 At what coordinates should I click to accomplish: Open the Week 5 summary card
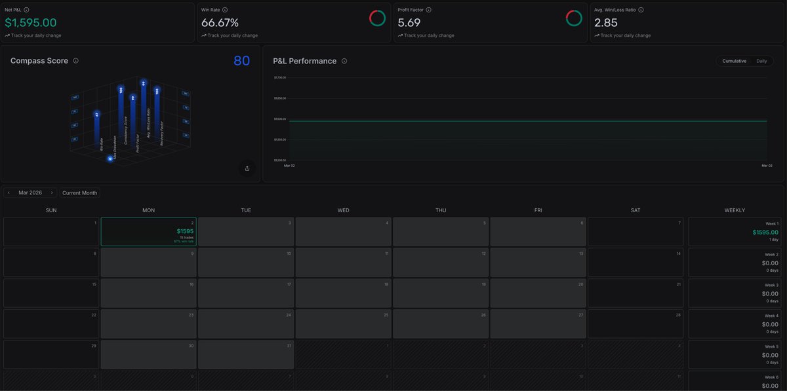click(x=735, y=354)
